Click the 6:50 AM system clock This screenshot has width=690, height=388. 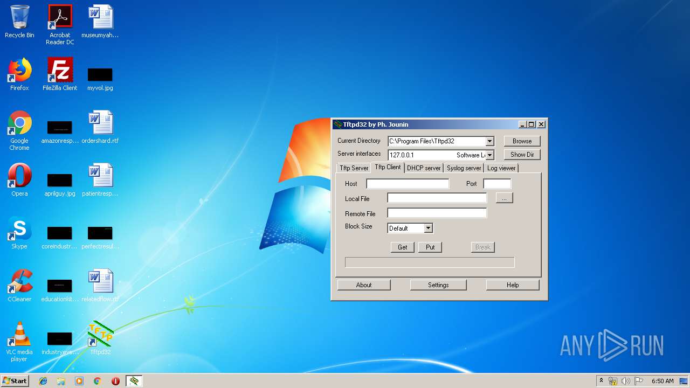point(663,381)
